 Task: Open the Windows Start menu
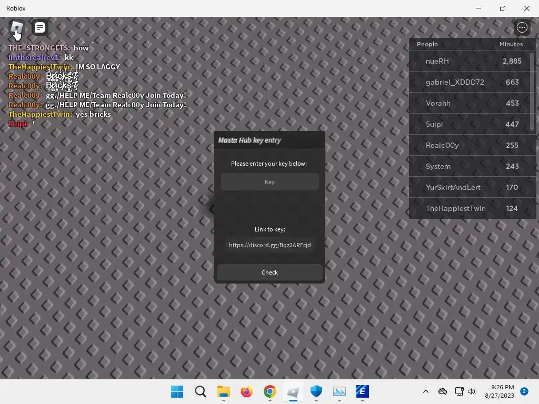coord(177,391)
